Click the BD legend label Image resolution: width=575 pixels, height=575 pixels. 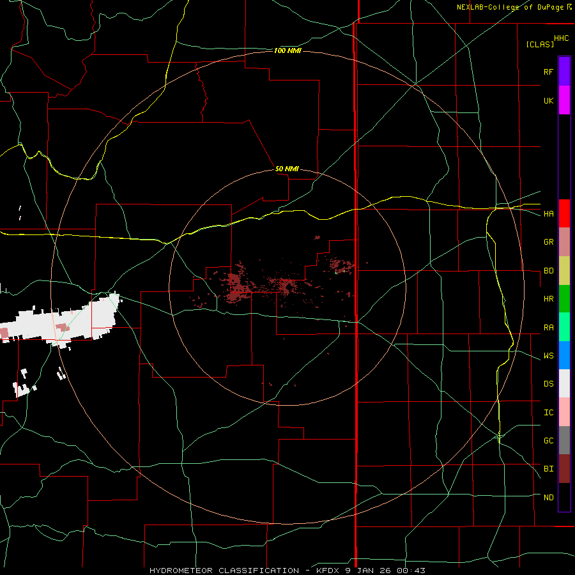(548, 271)
